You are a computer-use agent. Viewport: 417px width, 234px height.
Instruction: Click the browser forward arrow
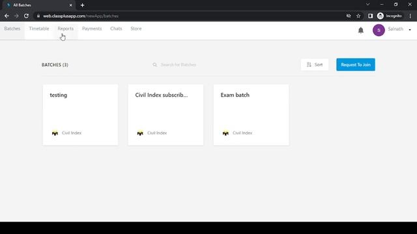(x=16, y=16)
